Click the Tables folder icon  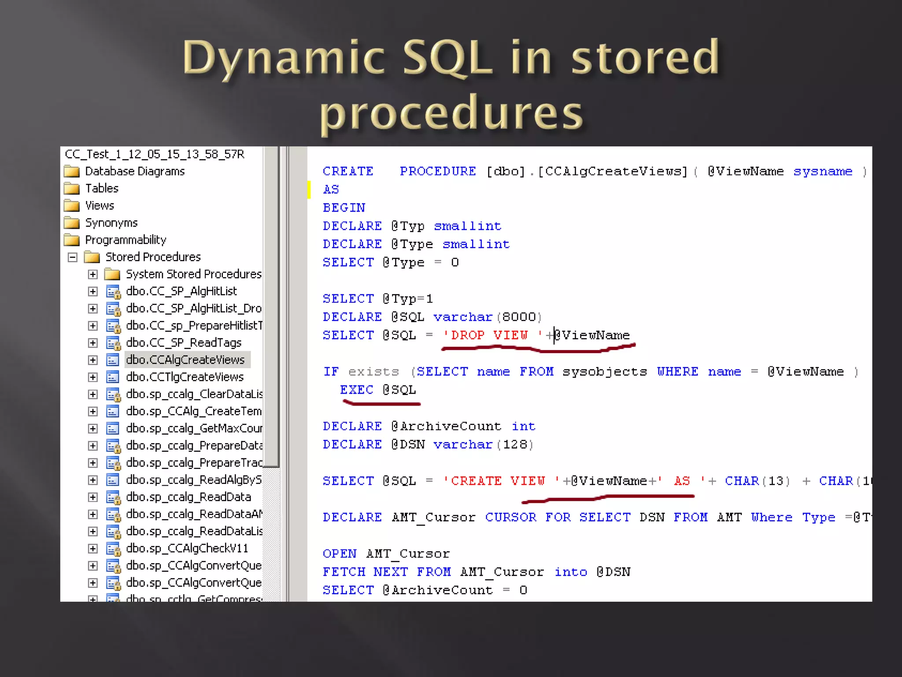tap(71, 189)
